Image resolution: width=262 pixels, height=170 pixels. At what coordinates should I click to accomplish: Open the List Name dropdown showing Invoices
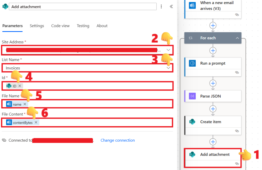pyautogui.click(x=168, y=68)
